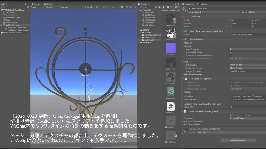Viewport: 266px width, 149px height.
Task: Switch to the Lighting tab
Action: [202, 4]
